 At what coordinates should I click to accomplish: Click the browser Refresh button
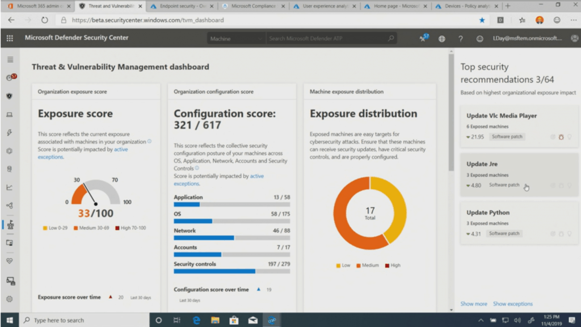pyautogui.click(x=44, y=20)
